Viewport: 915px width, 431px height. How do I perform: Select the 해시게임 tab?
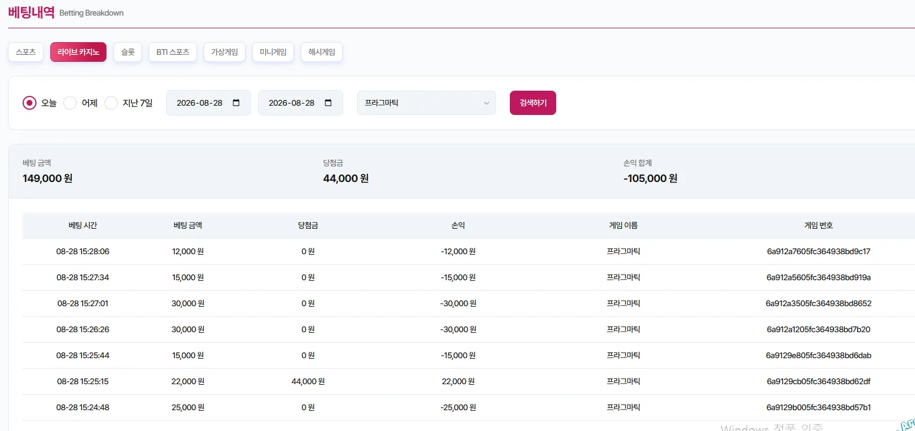point(322,52)
